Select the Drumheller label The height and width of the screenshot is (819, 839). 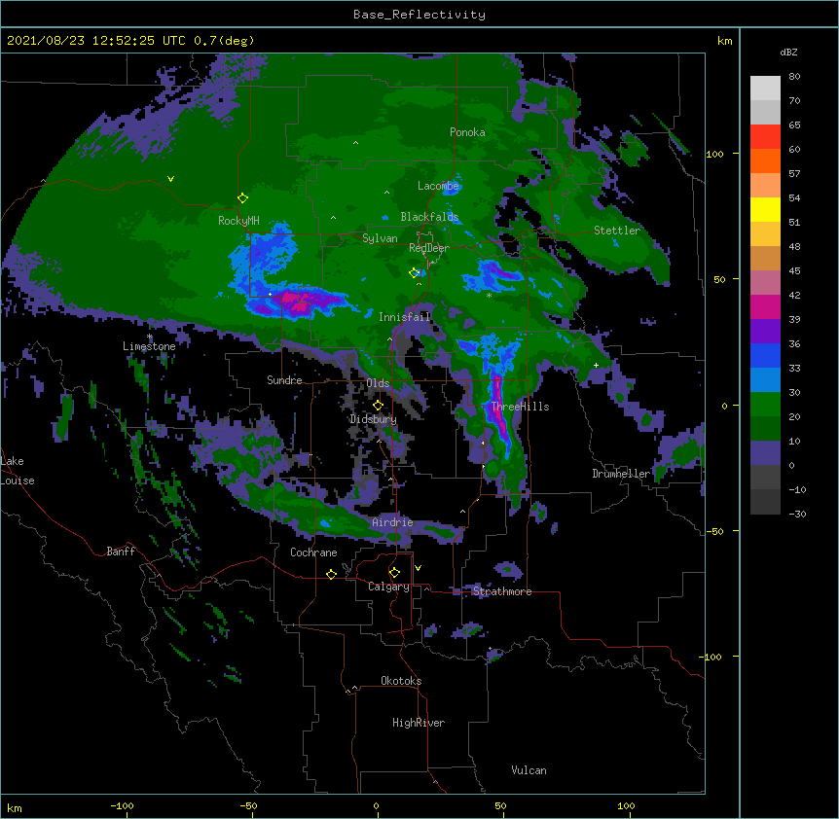pos(621,474)
